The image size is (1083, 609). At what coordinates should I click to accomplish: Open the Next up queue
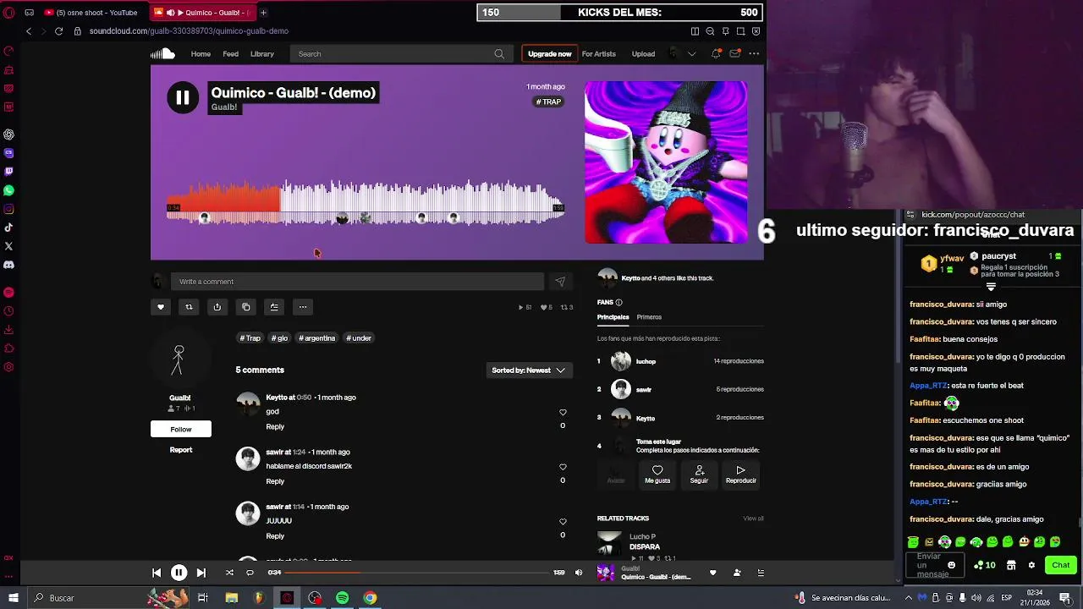click(x=761, y=573)
